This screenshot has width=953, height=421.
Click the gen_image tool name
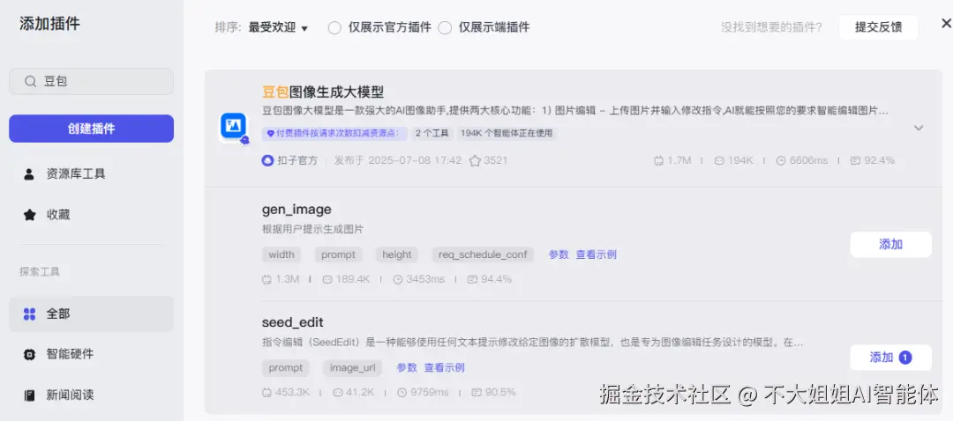tap(296, 210)
